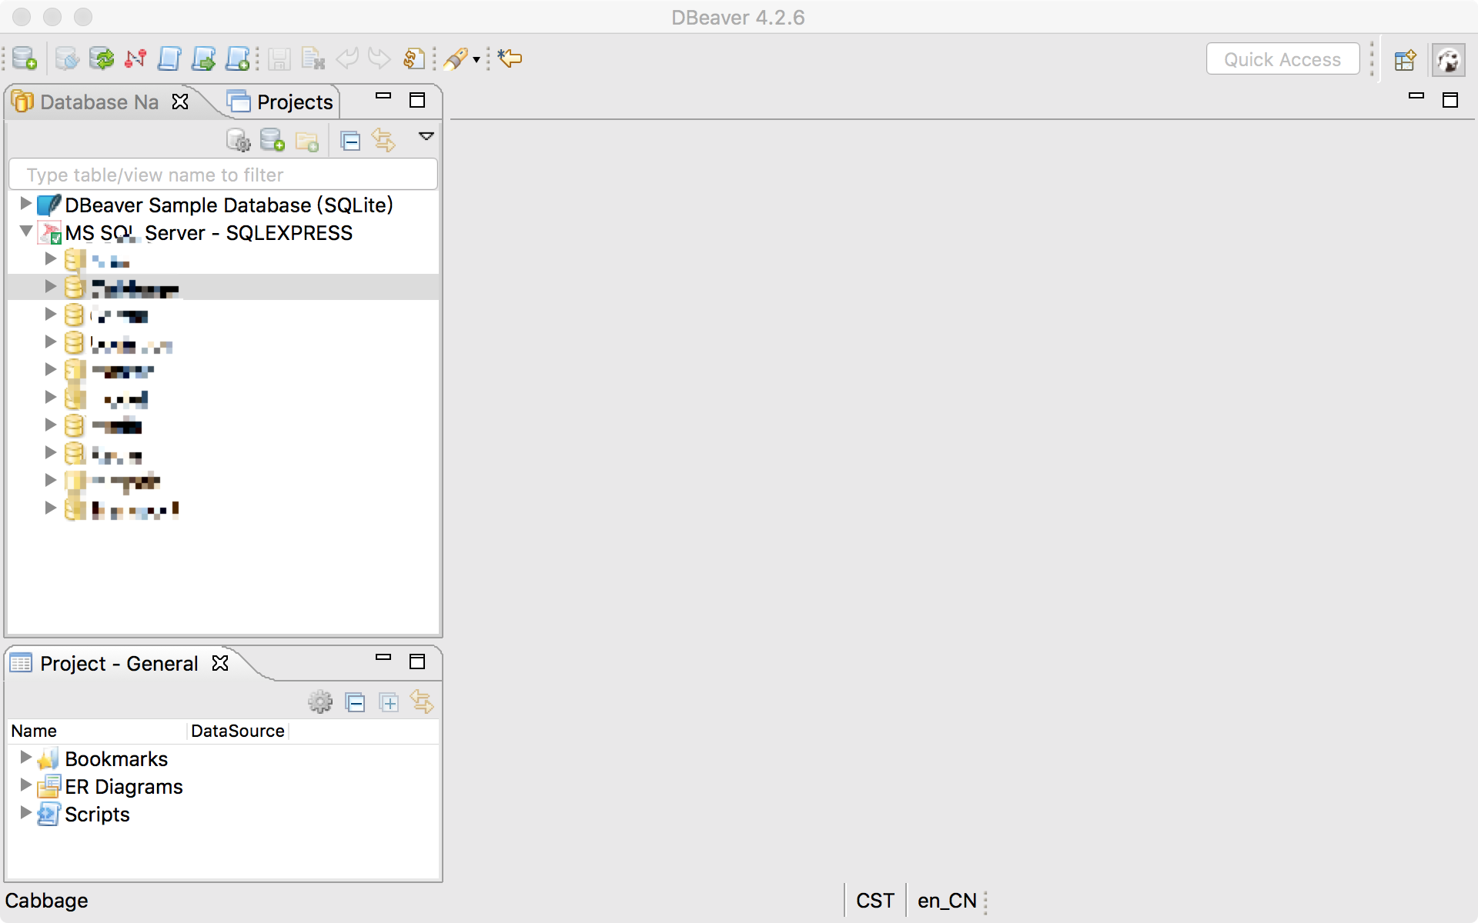Click navigator's New Connection plus icon
1478x923 pixels.
[273, 141]
